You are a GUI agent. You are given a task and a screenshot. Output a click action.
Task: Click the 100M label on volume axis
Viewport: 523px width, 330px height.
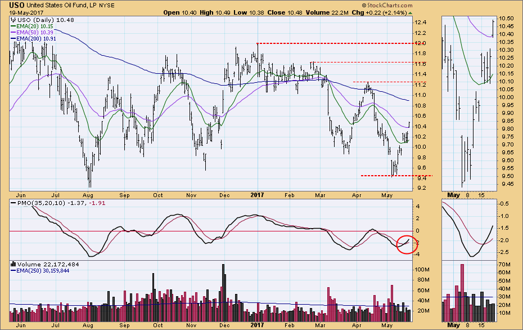point(421,270)
